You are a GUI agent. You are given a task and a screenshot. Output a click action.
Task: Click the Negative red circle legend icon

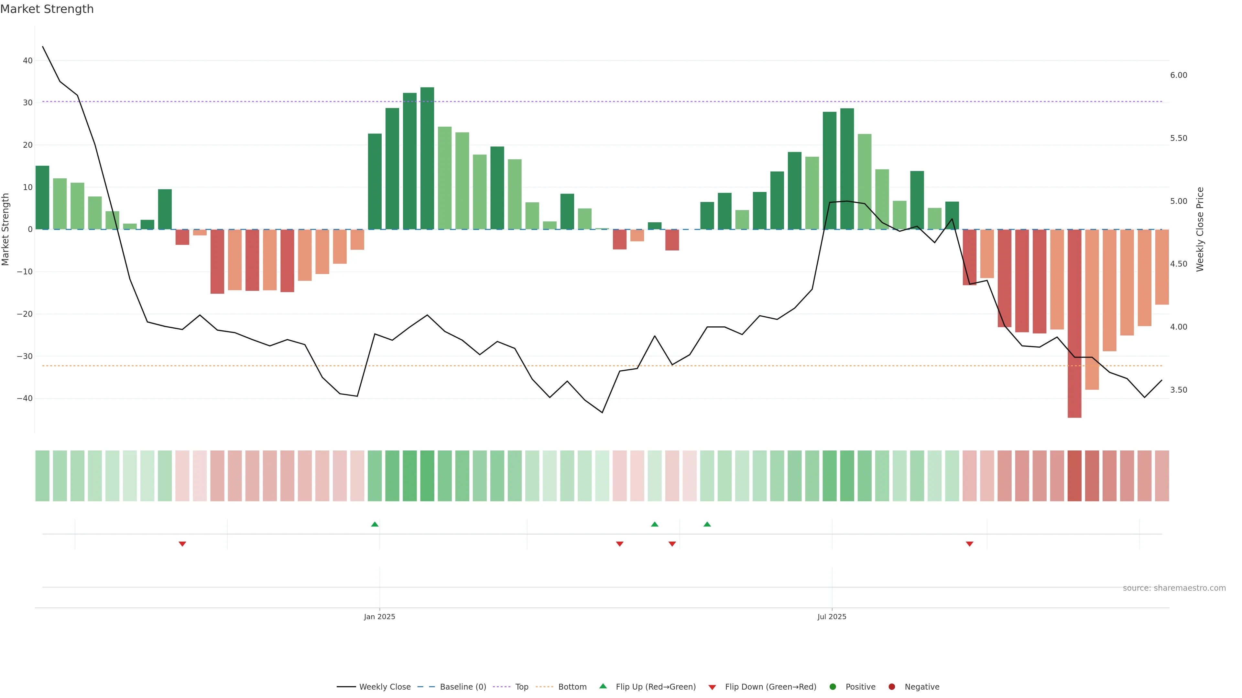coord(891,686)
